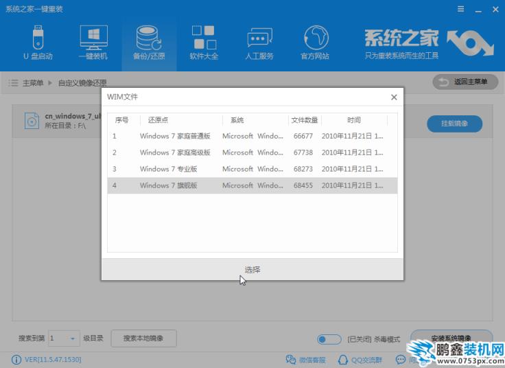
Task: Click the 自定义镜像还原 breadcrumb
Action: pyautogui.click(x=82, y=83)
